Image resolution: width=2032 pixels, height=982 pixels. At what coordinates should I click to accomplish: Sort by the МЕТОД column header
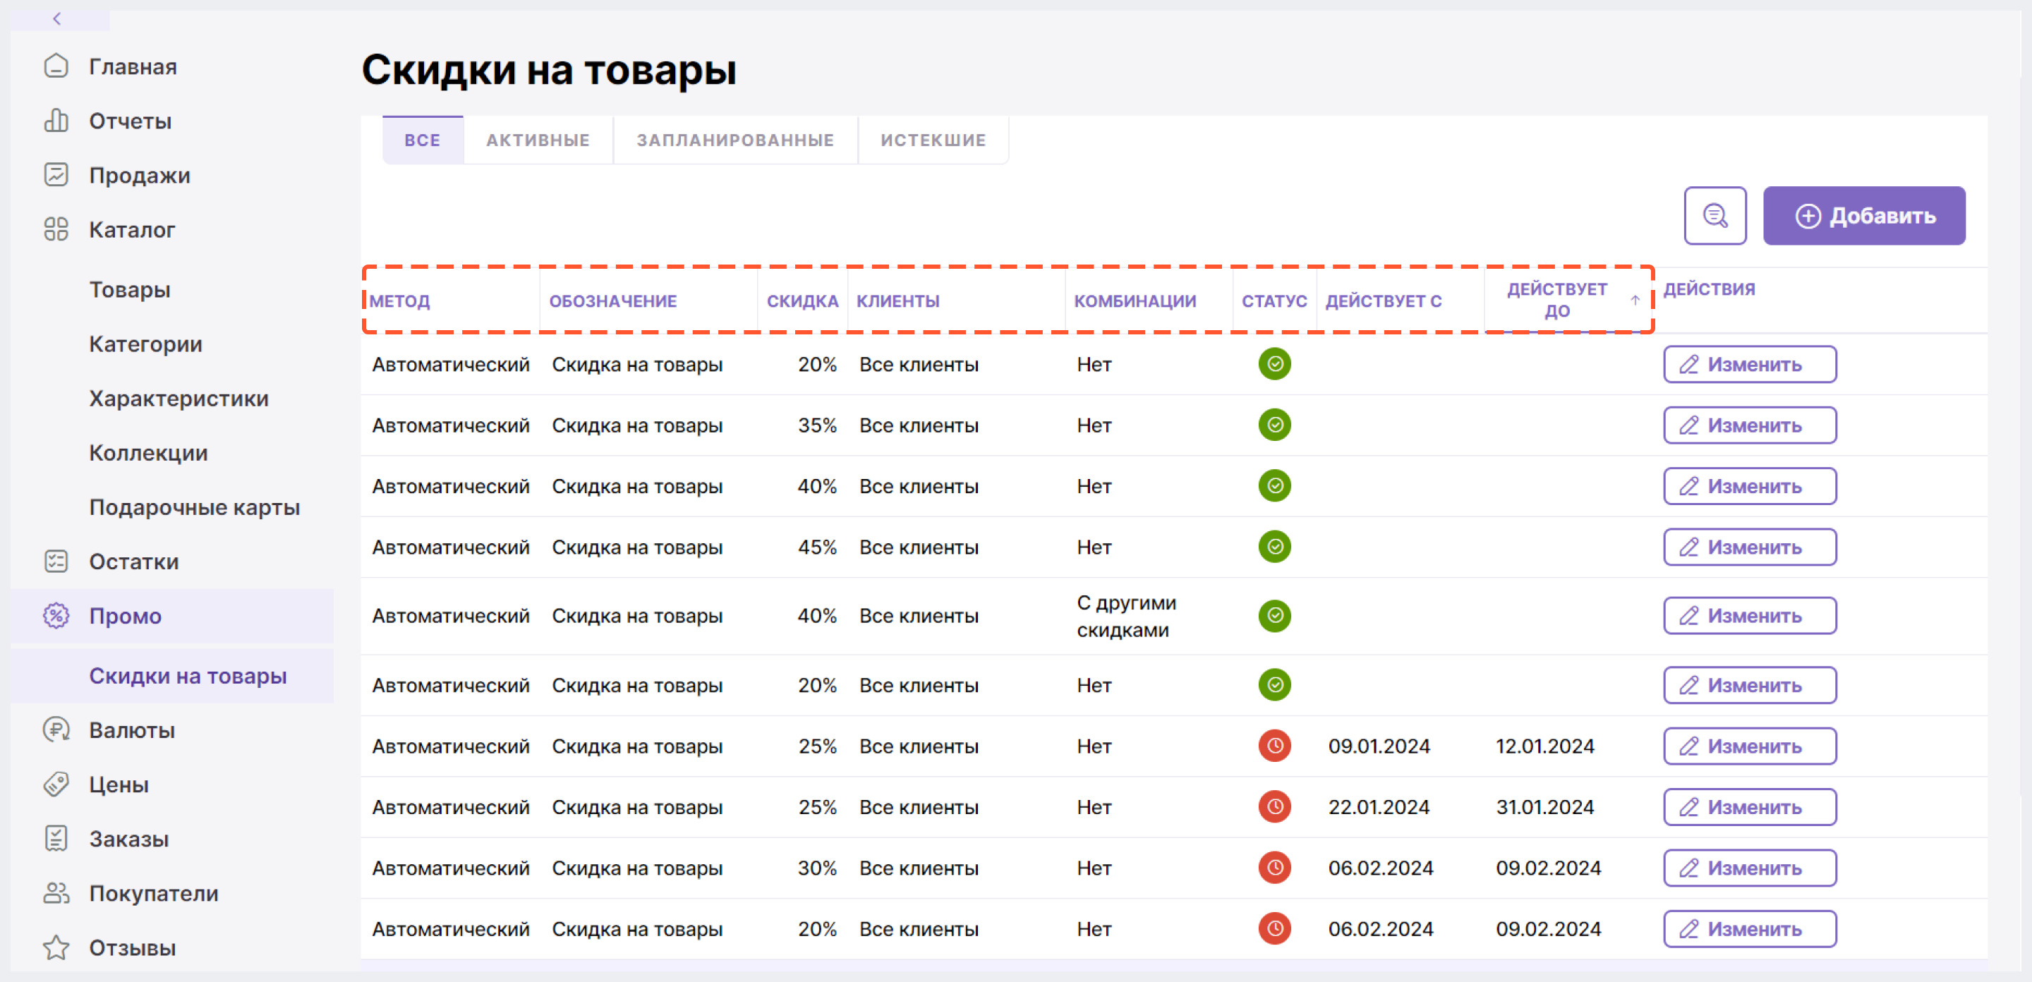click(x=400, y=301)
